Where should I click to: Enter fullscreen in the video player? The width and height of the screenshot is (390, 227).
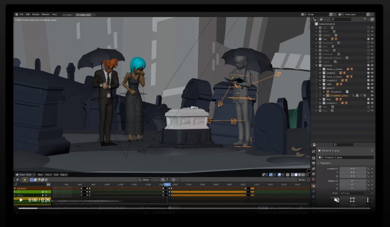click(352, 200)
